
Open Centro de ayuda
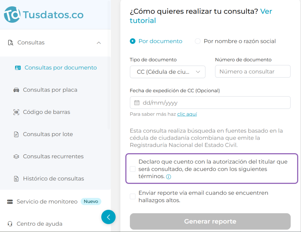pos(39,224)
